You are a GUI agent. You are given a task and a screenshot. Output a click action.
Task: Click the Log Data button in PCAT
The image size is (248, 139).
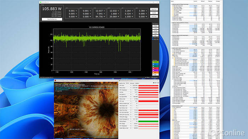coord(154,13)
